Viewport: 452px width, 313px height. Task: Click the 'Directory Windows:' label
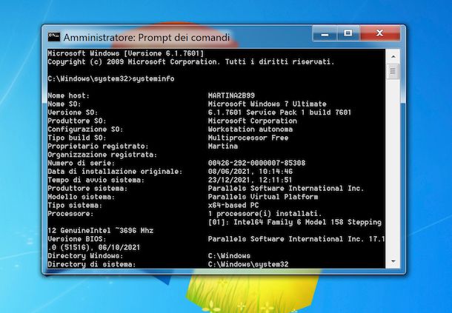pos(85,256)
